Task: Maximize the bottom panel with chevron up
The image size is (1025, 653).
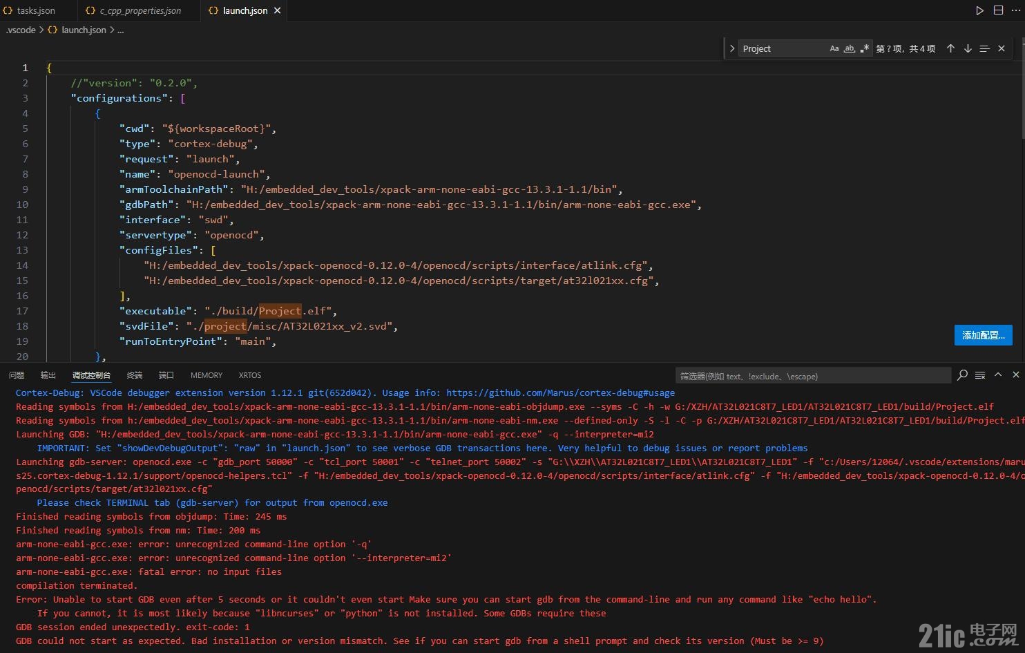Action: pyautogui.click(x=998, y=375)
